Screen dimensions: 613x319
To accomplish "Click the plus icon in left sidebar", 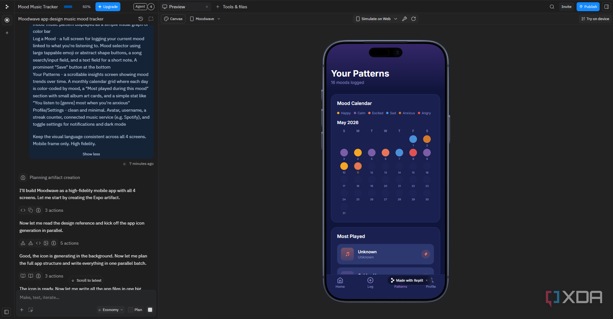I will click(7, 33).
